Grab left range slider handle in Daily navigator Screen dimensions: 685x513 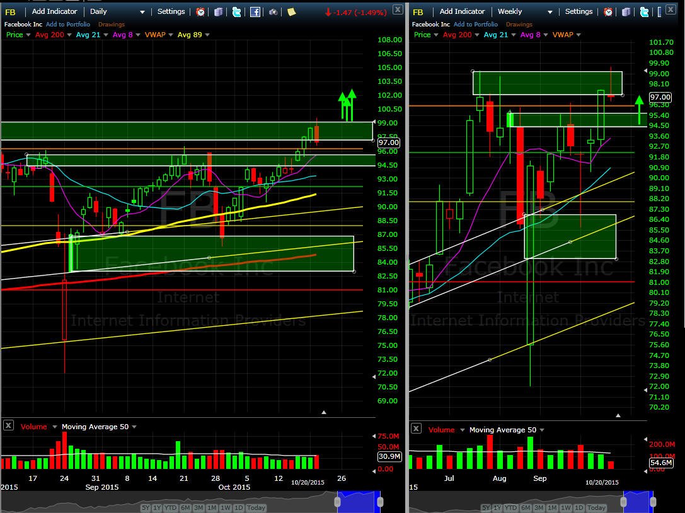[x=337, y=501]
